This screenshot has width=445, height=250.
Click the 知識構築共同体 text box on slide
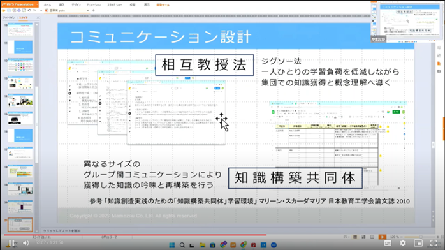[x=295, y=178]
